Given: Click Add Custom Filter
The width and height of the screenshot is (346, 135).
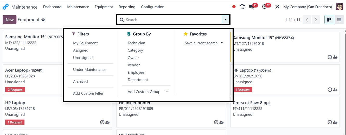Looking at the screenshot, I should coord(88,93).
